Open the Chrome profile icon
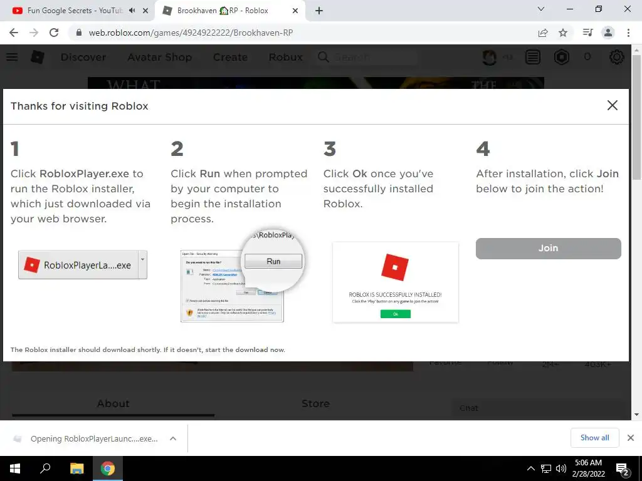642x481 pixels. click(x=608, y=33)
